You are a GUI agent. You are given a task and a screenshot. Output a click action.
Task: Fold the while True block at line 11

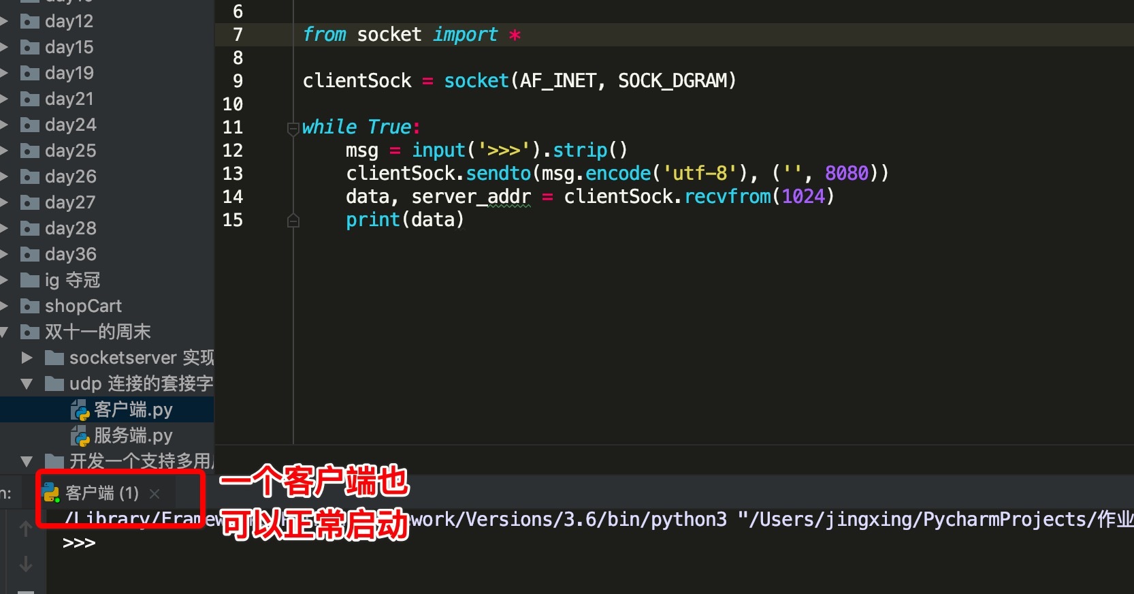[293, 128]
